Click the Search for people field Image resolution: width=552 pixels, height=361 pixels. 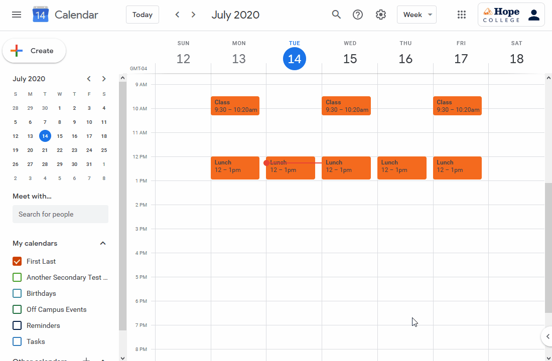coord(60,214)
